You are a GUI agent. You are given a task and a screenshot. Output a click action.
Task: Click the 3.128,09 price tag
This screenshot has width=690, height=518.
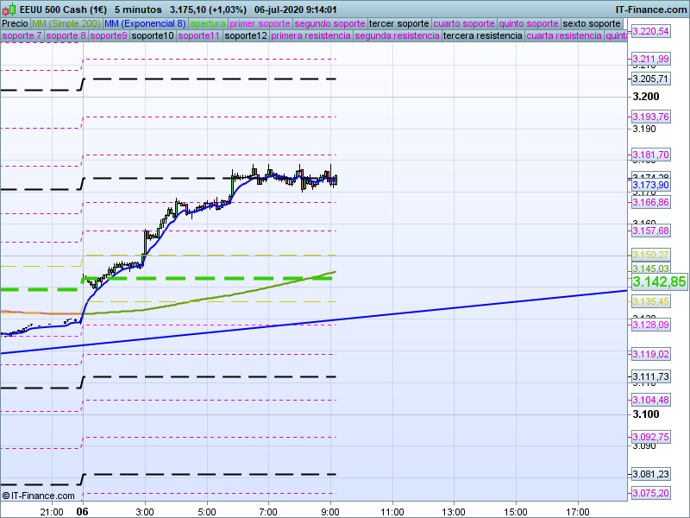click(x=651, y=325)
